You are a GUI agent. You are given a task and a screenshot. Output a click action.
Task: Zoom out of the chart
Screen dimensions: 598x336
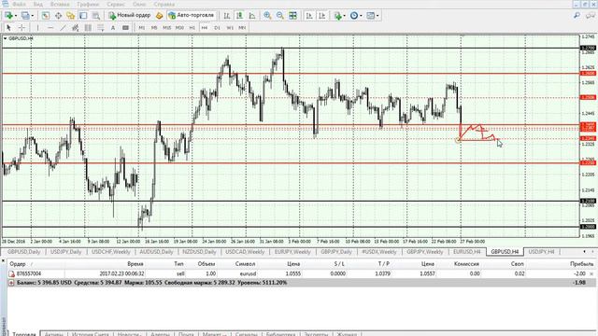280,16
